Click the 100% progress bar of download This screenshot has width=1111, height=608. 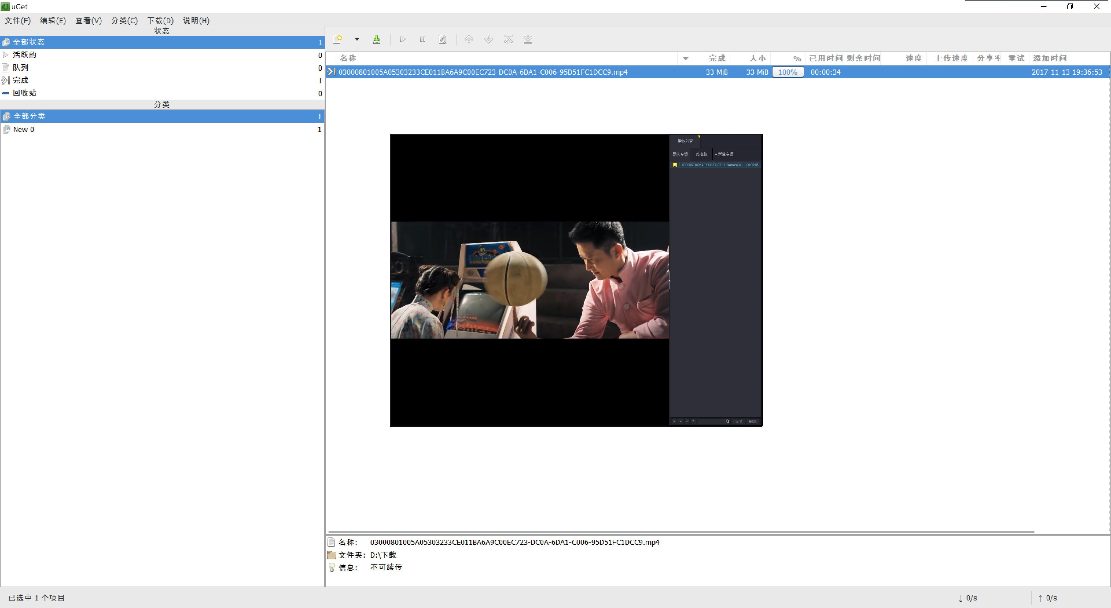click(788, 72)
